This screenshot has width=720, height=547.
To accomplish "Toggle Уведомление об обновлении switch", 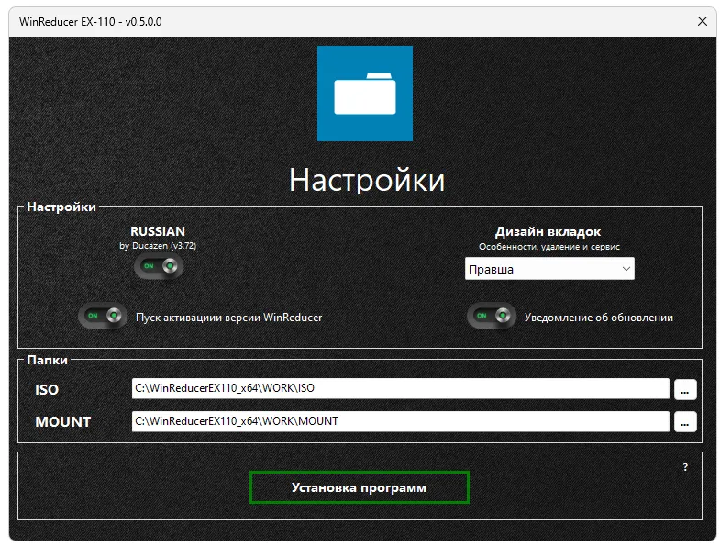I will pyautogui.click(x=492, y=316).
